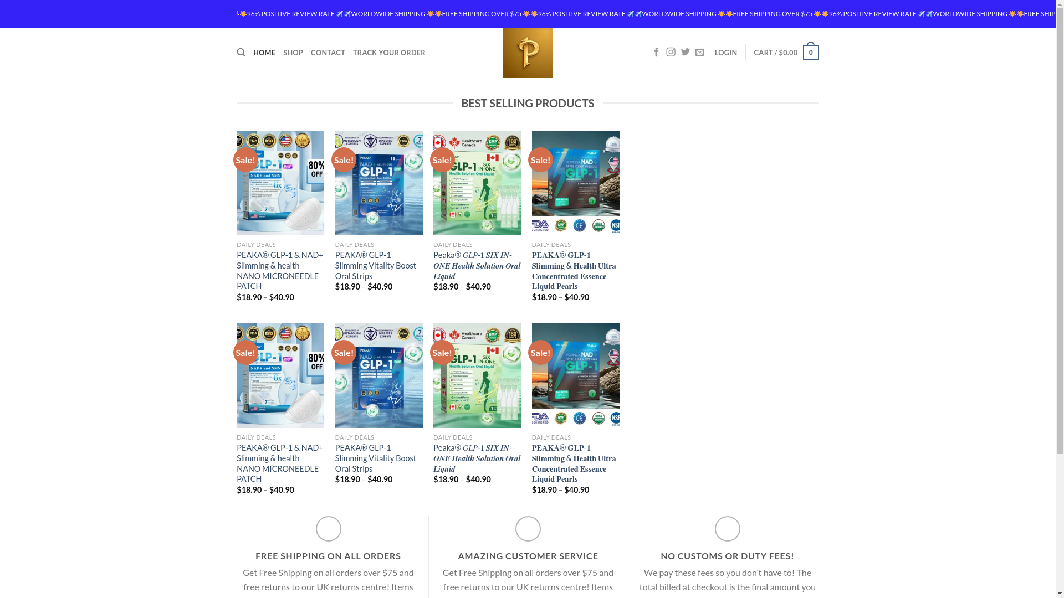Open first-row Essence Liquid Pearls product image

coord(576,183)
